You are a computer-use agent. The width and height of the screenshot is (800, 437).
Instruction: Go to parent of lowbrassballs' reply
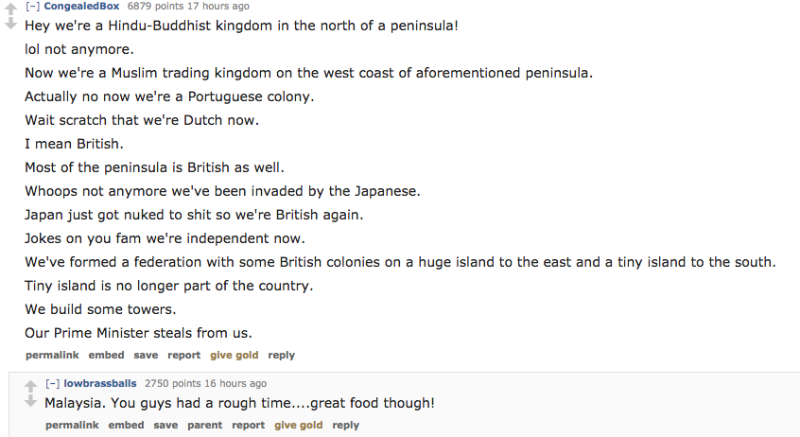click(204, 426)
